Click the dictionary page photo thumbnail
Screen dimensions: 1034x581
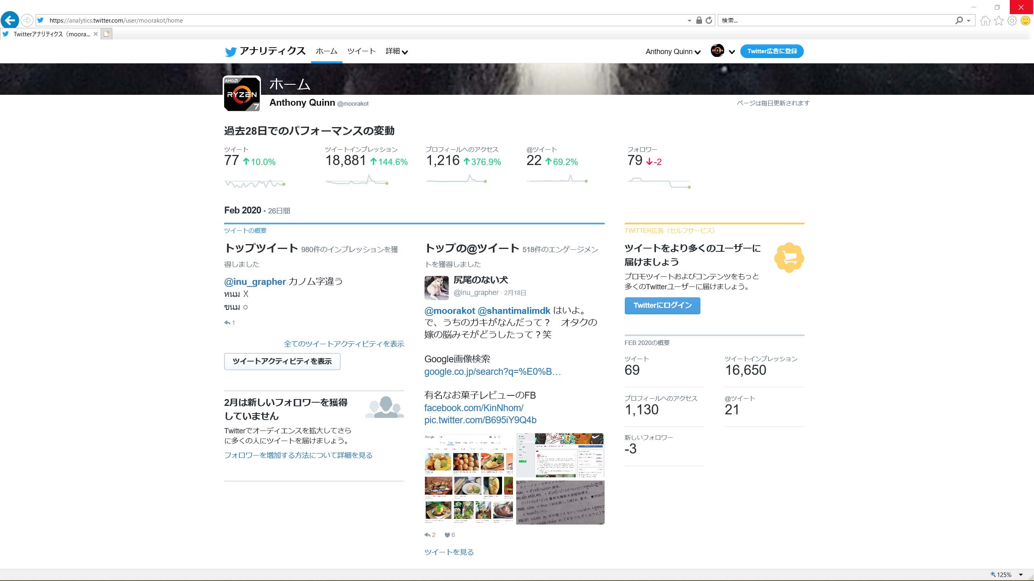click(x=560, y=502)
